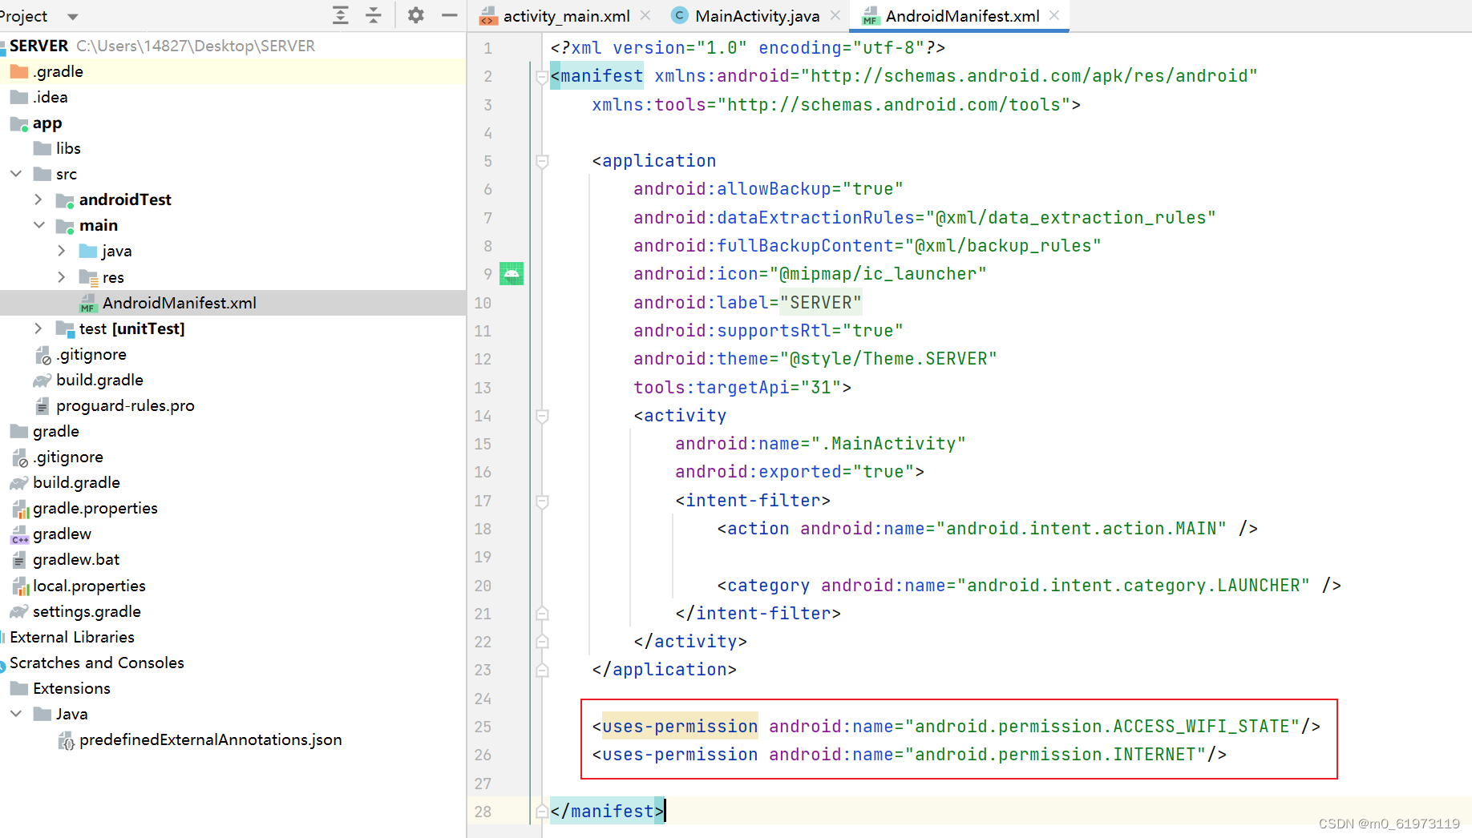Click the closing manifest tag on line 28
This screenshot has height=838, width=1472.
(x=607, y=812)
